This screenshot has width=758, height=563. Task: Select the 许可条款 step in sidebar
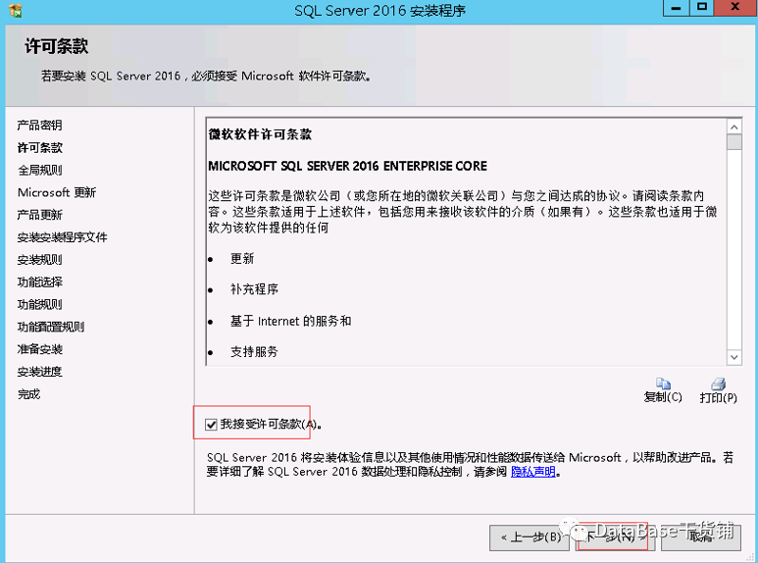[39, 147]
